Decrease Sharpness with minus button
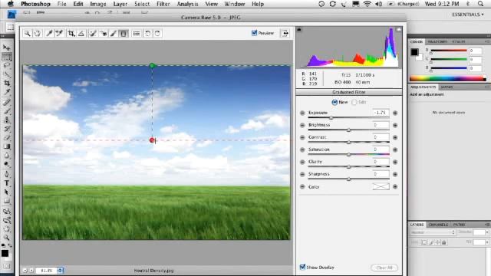The image size is (491, 276). click(x=302, y=174)
